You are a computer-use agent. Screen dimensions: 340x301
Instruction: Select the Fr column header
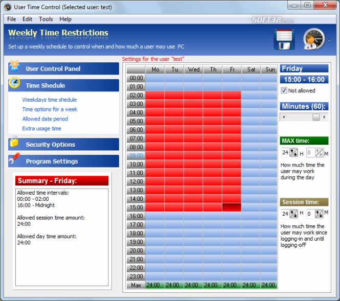232,70
